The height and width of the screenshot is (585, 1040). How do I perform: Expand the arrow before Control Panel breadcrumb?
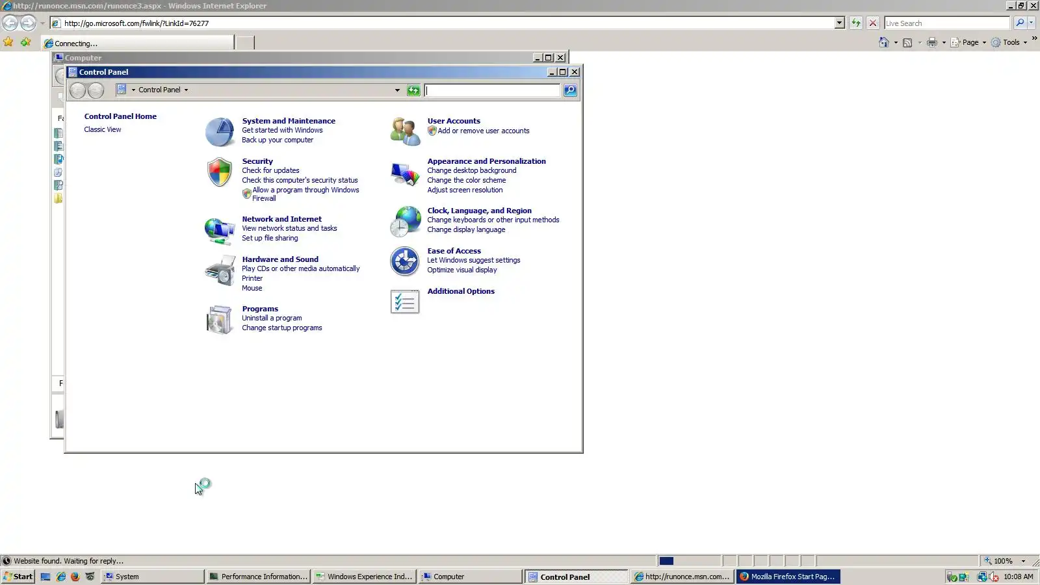point(133,90)
